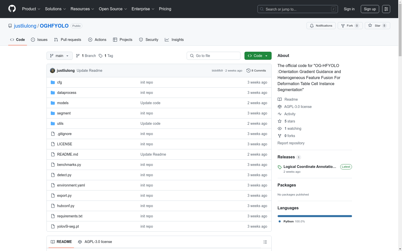Open the hubconf.py file
Viewport: 402px width, 251px height.
click(x=66, y=206)
